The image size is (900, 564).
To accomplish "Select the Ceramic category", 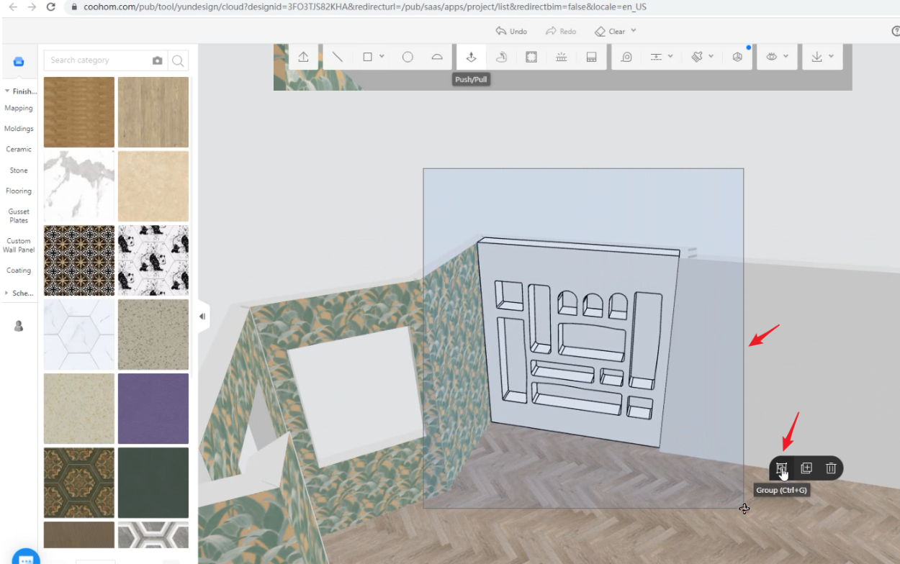I will coord(19,149).
